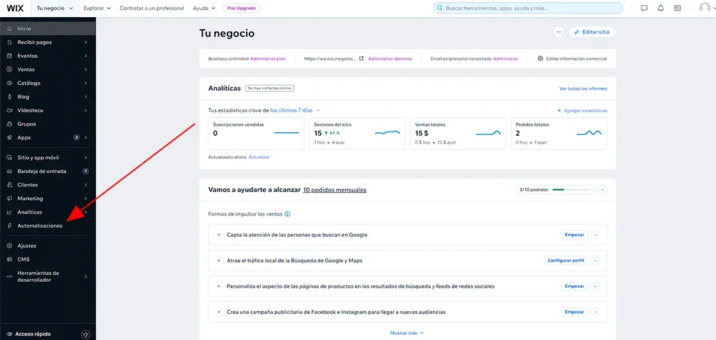Expand the Facebook e Instagram campaign row chevron

(595, 312)
